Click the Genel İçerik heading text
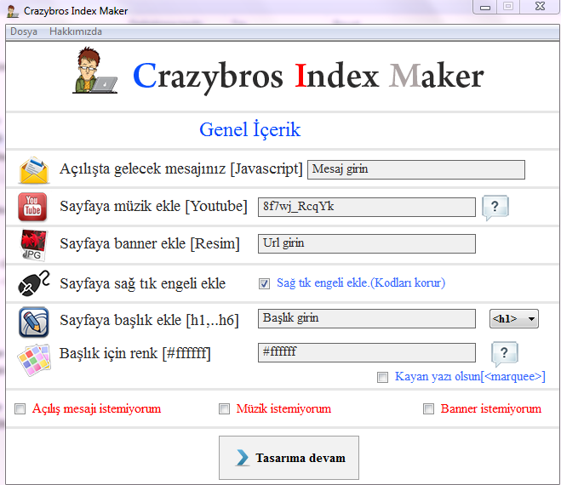 (x=249, y=130)
